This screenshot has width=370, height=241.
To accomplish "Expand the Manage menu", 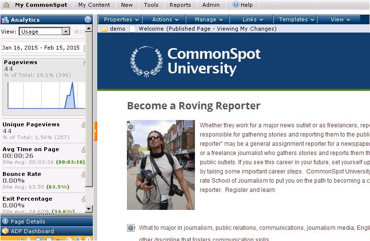I will pyautogui.click(x=208, y=19).
